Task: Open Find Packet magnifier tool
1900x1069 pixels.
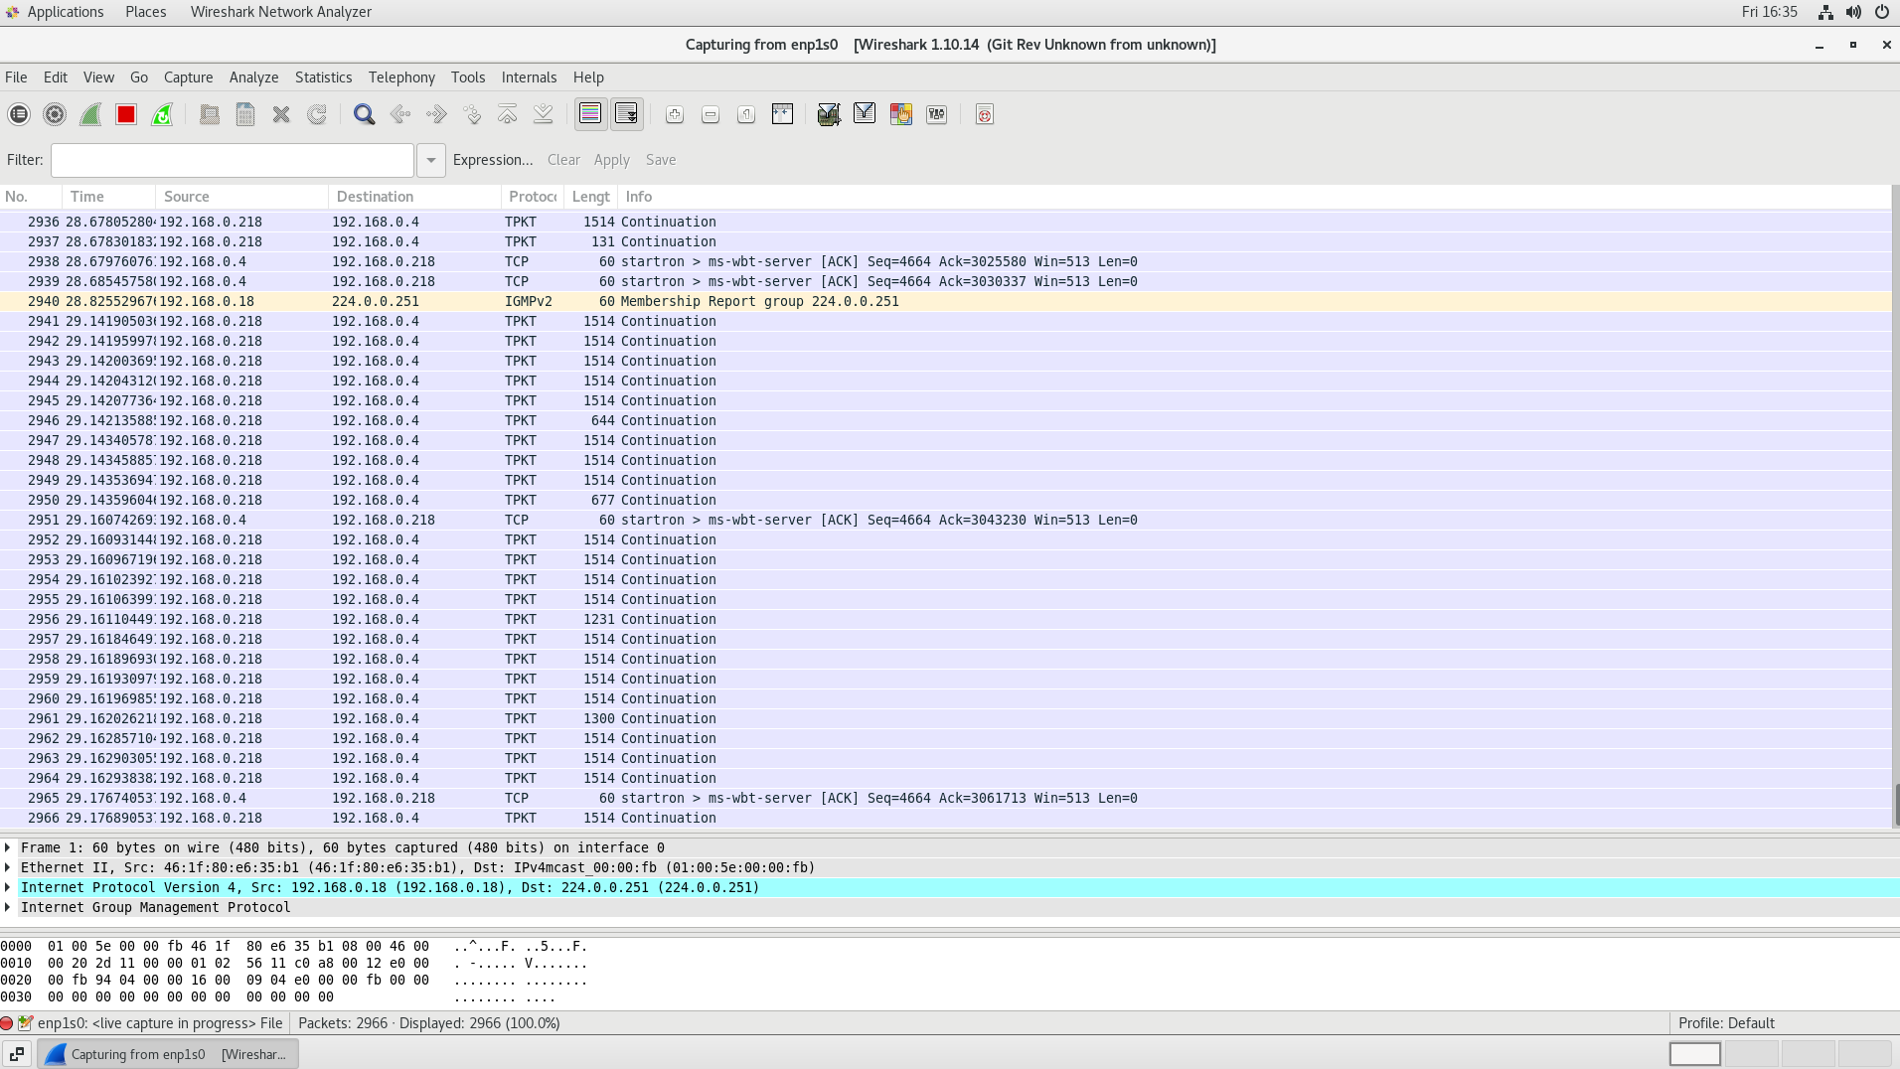Action: coord(365,114)
